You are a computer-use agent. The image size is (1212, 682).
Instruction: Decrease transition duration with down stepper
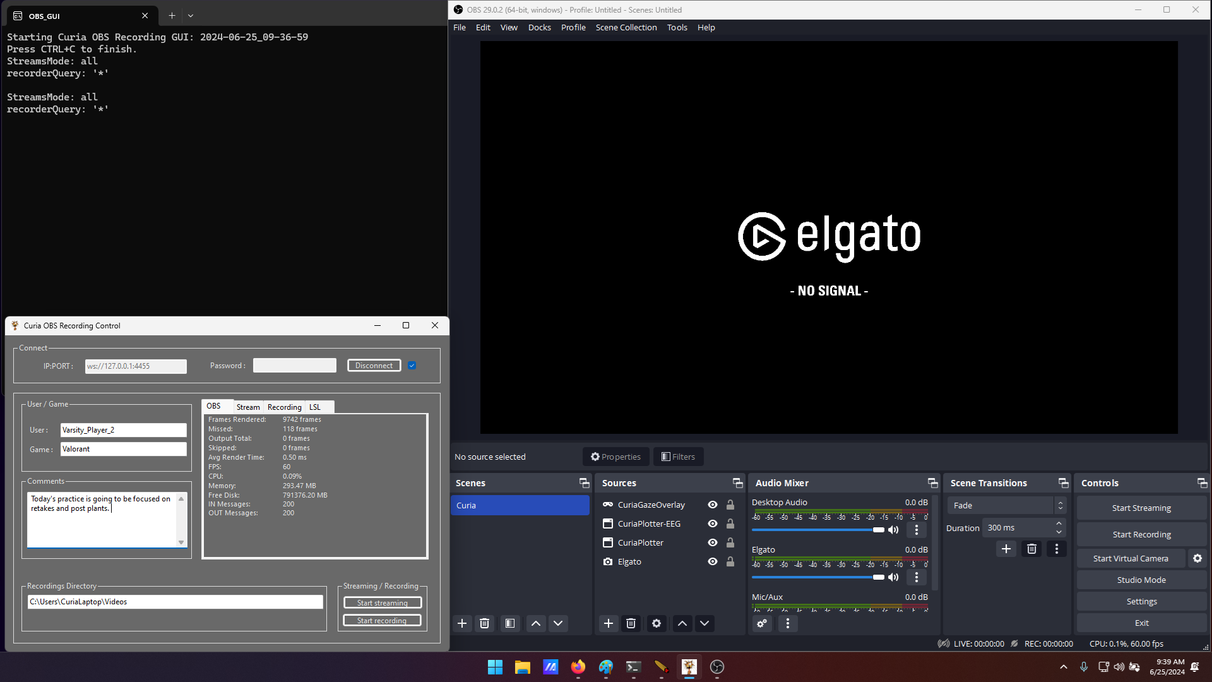[1059, 532]
